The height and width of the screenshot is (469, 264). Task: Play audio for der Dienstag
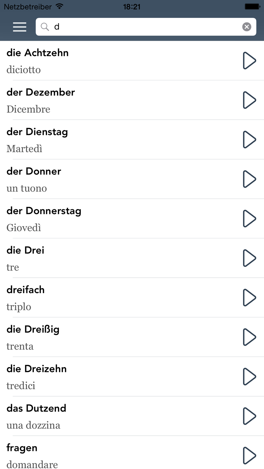coord(249,140)
